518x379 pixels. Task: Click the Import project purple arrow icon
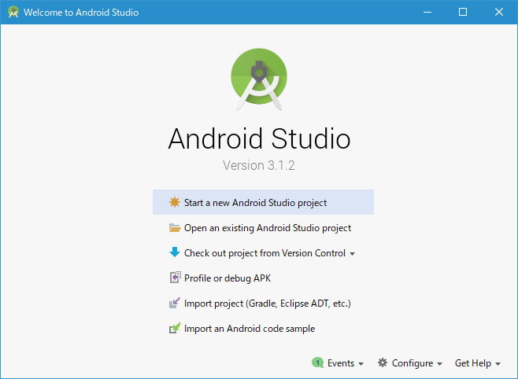click(175, 303)
